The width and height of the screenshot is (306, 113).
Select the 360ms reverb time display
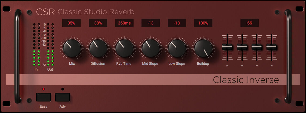124,23
